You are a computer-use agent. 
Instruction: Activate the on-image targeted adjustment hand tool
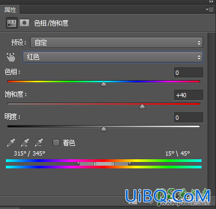[11, 57]
